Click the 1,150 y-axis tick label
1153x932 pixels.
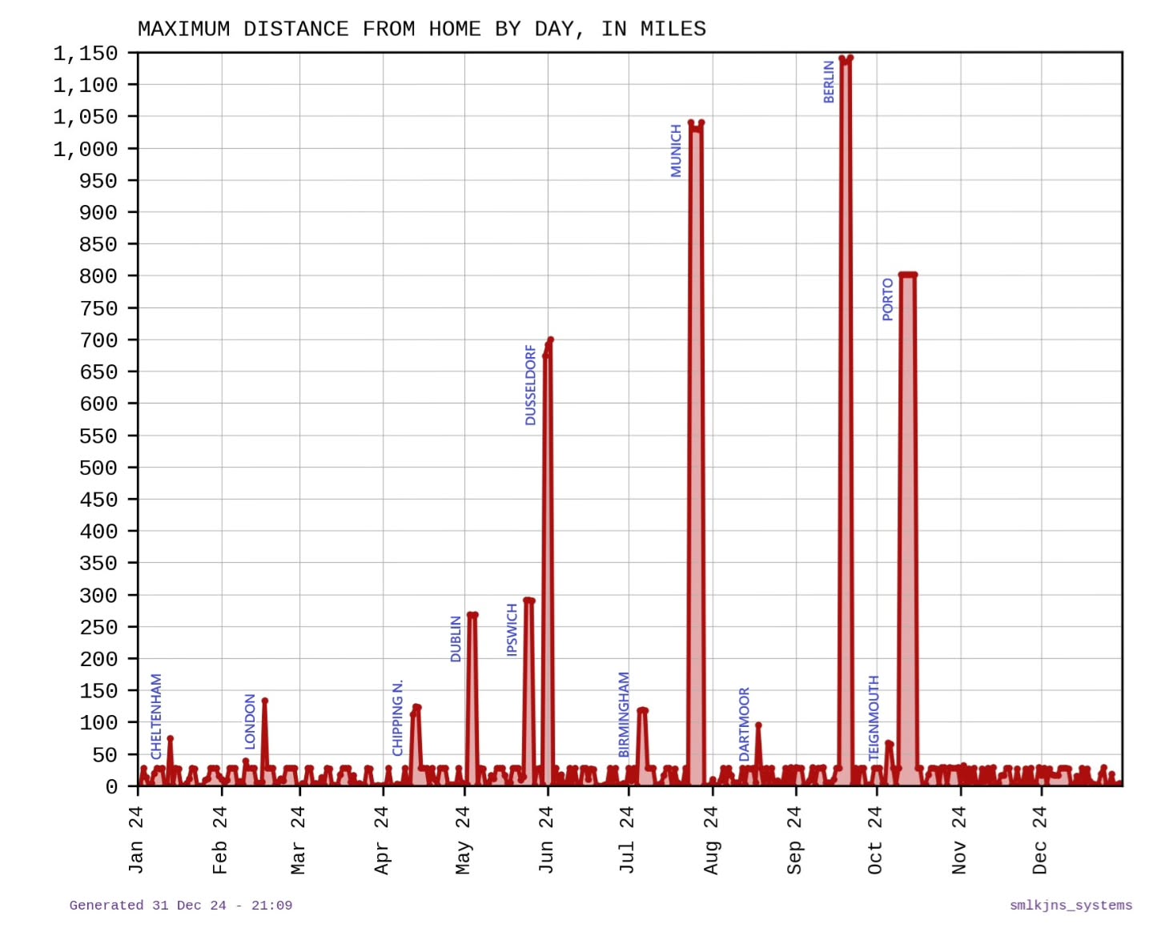tap(86, 54)
